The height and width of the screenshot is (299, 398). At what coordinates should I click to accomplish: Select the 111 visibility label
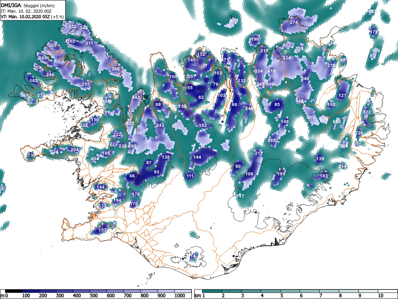[190, 176]
